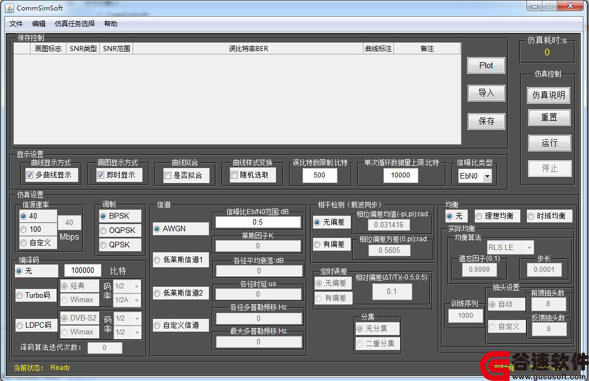Open the 仿真任务选择 menu
This screenshot has width=589, height=381.
(74, 24)
